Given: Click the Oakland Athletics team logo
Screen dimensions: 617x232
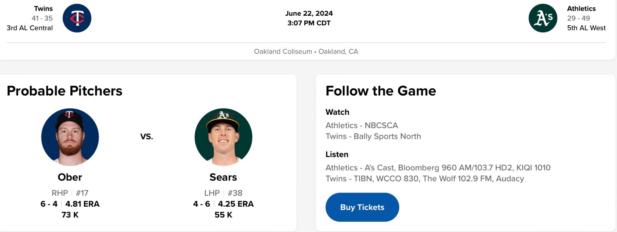Looking at the screenshot, I should (x=543, y=18).
